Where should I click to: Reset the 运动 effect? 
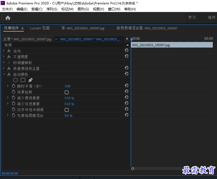[127, 50]
